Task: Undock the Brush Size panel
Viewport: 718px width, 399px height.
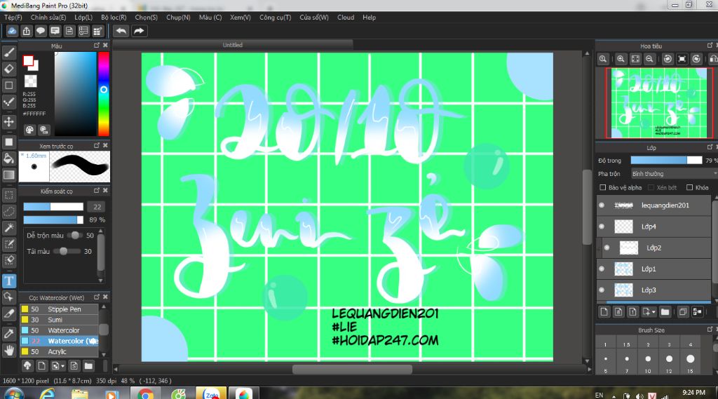Action: click(710, 330)
